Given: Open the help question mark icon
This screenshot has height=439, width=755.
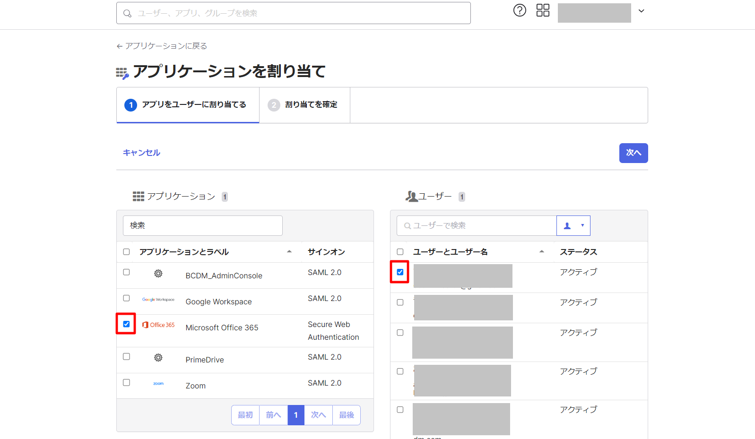Looking at the screenshot, I should tap(520, 10).
